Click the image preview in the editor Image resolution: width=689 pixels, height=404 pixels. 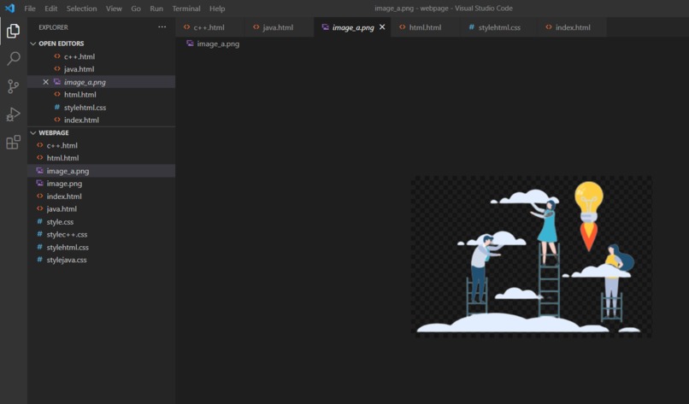coord(531,256)
